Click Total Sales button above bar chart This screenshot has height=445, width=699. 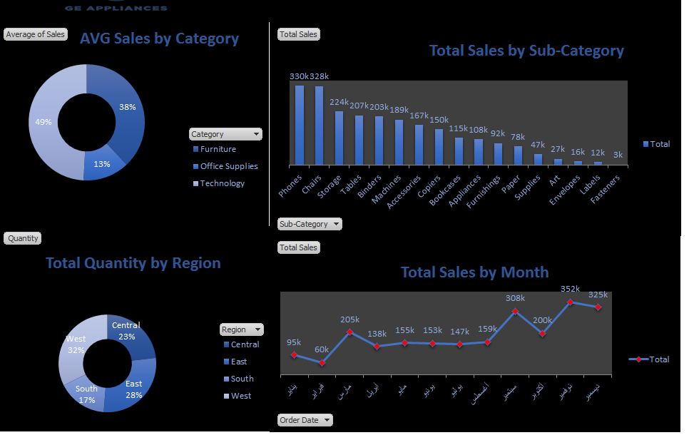298,34
